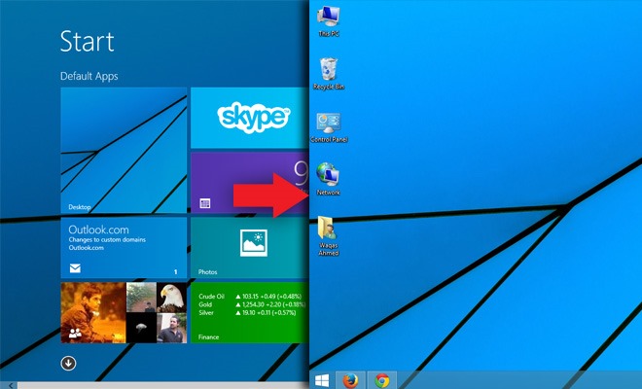Open the Outlook.com Mail tile
Image resolution: width=642 pixels, height=389 pixels.
(124, 248)
